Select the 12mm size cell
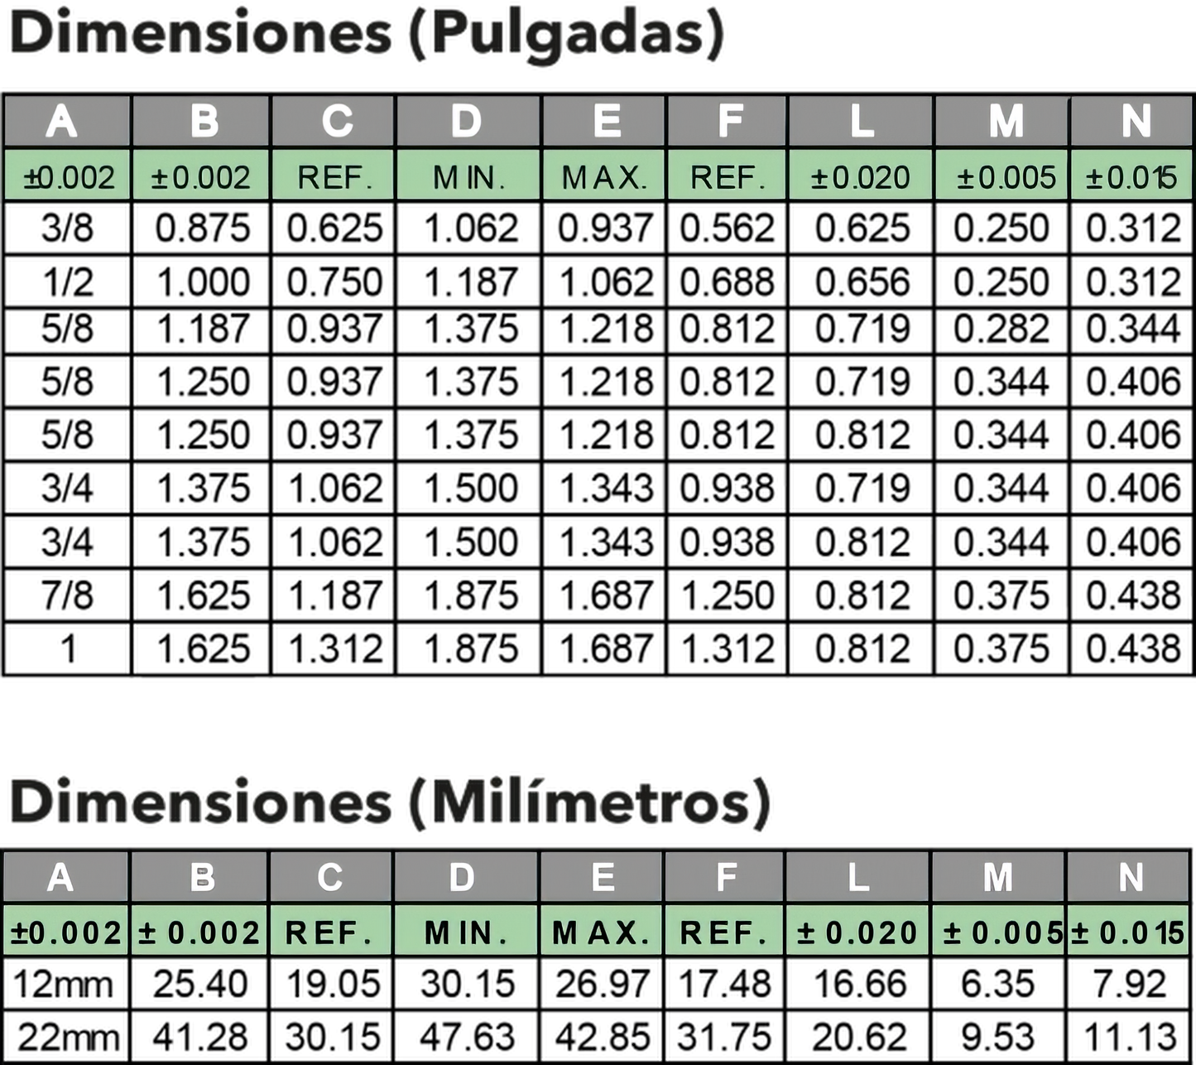Screen dimensions: 1196x1065 65,984
